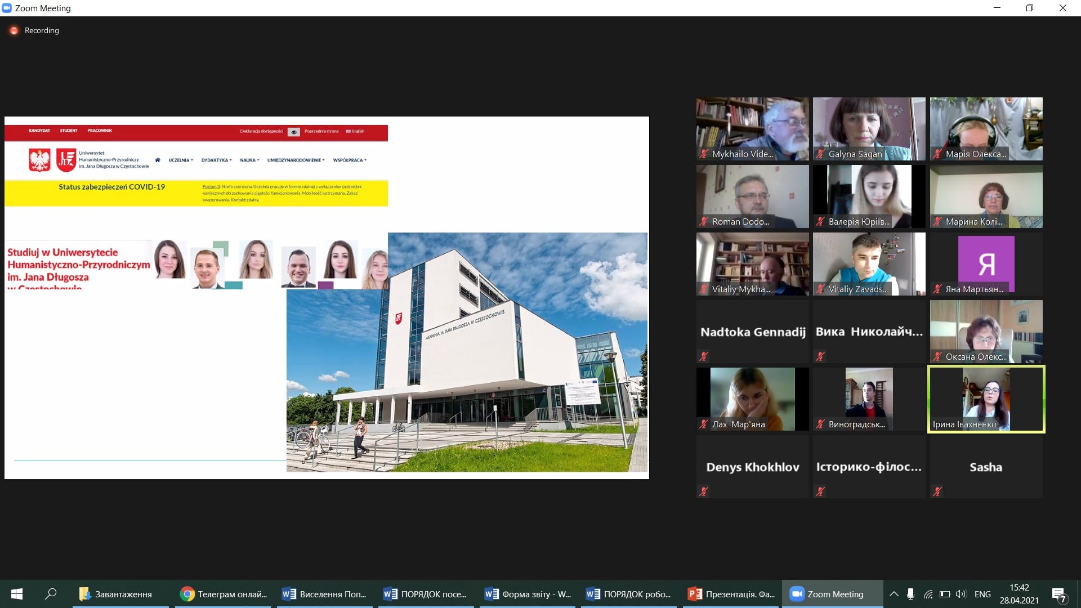This screenshot has height=608, width=1081.
Task: Open the UCZELNIA dropdown menu
Action: click(180, 160)
